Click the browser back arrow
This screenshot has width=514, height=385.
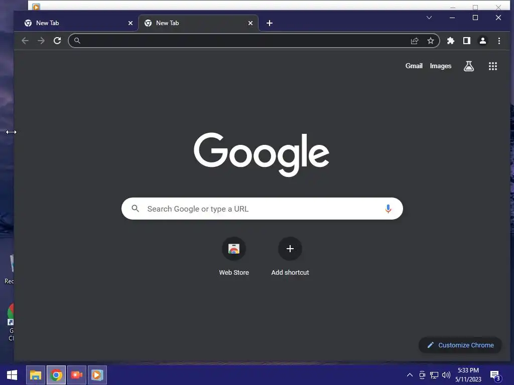[25, 41]
